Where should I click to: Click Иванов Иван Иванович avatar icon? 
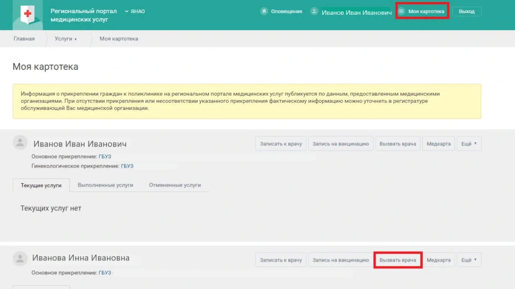(20, 143)
